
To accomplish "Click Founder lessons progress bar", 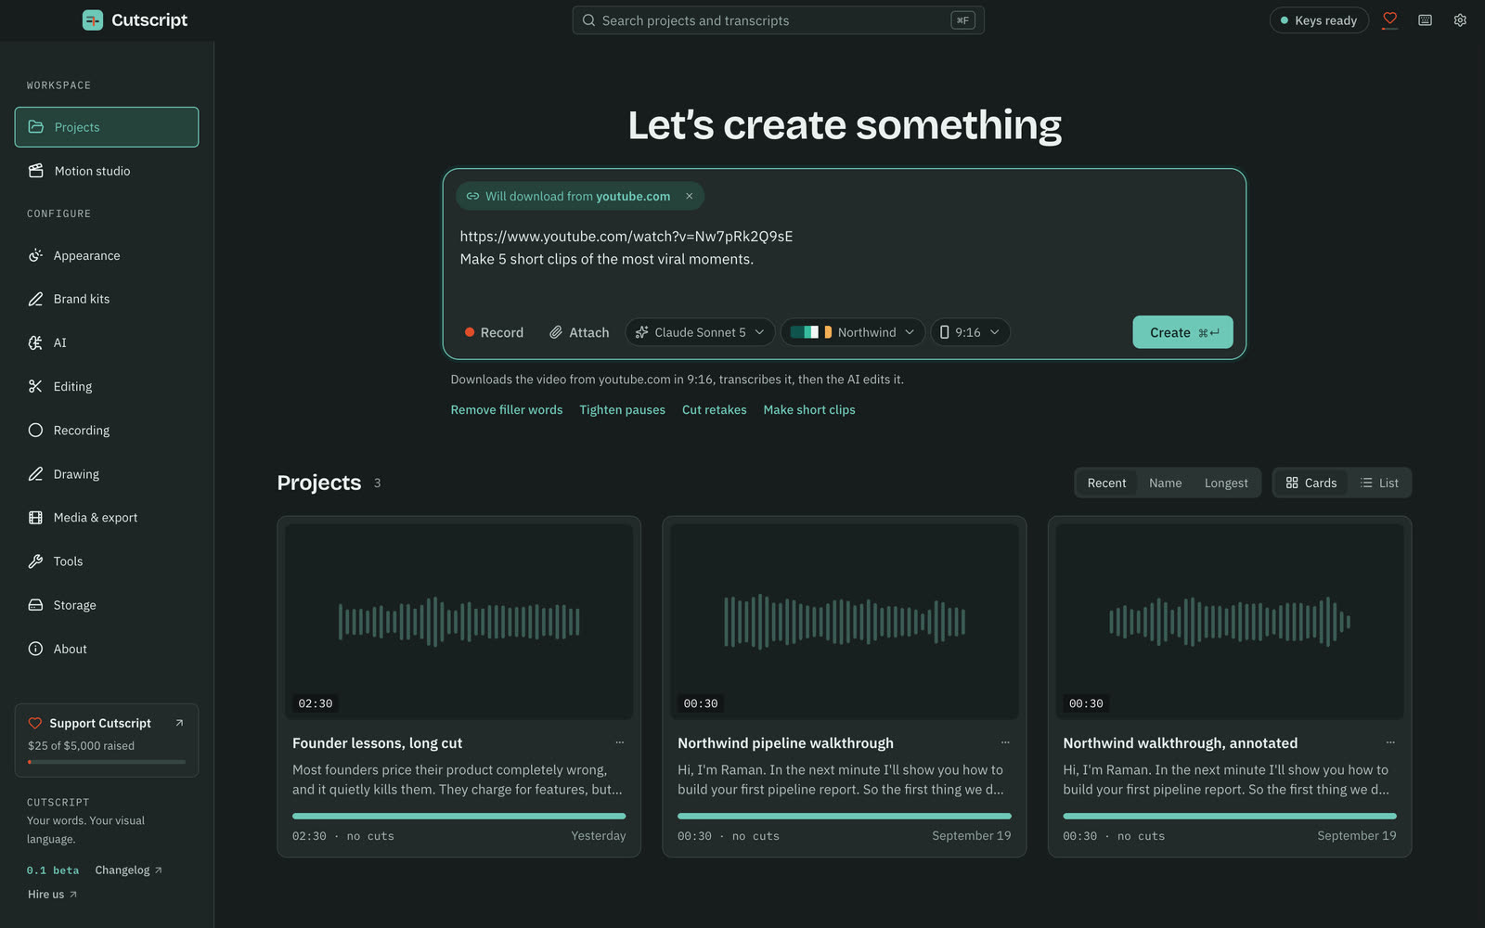I will (x=458, y=816).
